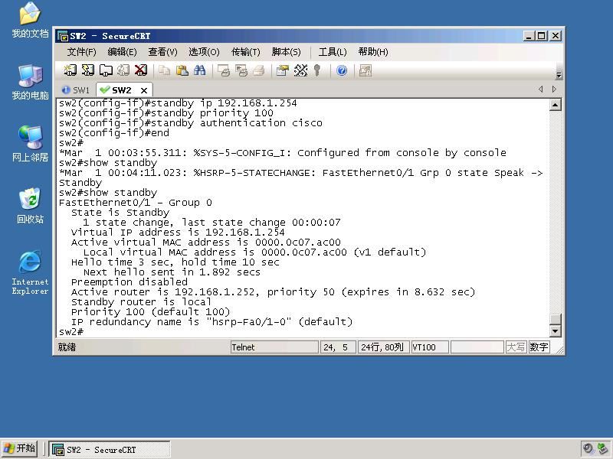Screen dimensions: 613x459
Task: Open 我的文档 desktop icon
Action: click(30, 20)
